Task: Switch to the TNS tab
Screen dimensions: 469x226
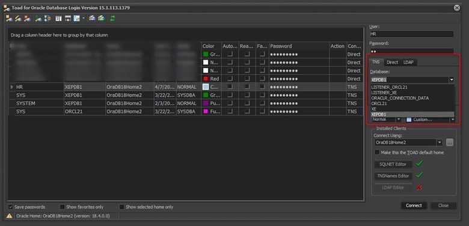Action: pyautogui.click(x=376, y=62)
